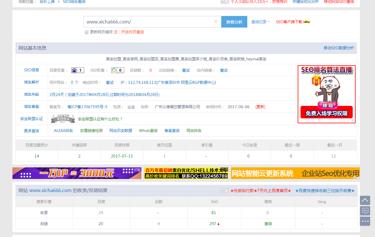Screen dimensions: 375x237
Task: Open 关键词优化分析 link
Action: click(306, 2)
